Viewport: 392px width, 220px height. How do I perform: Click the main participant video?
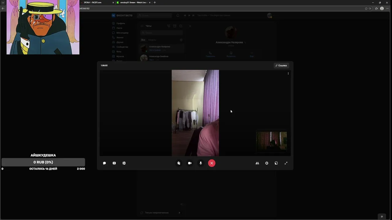[x=195, y=113]
